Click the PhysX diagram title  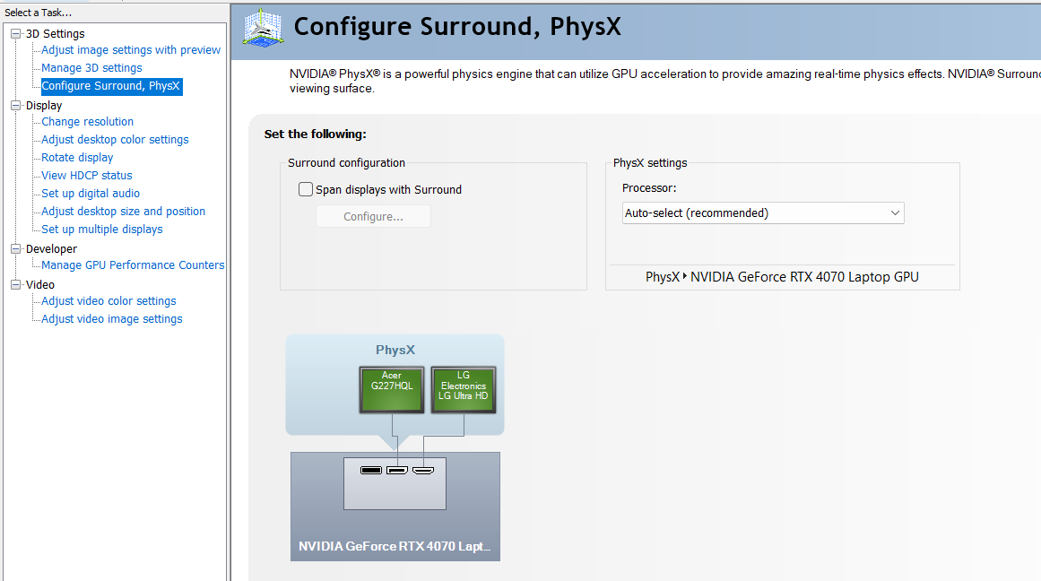(x=395, y=350)
